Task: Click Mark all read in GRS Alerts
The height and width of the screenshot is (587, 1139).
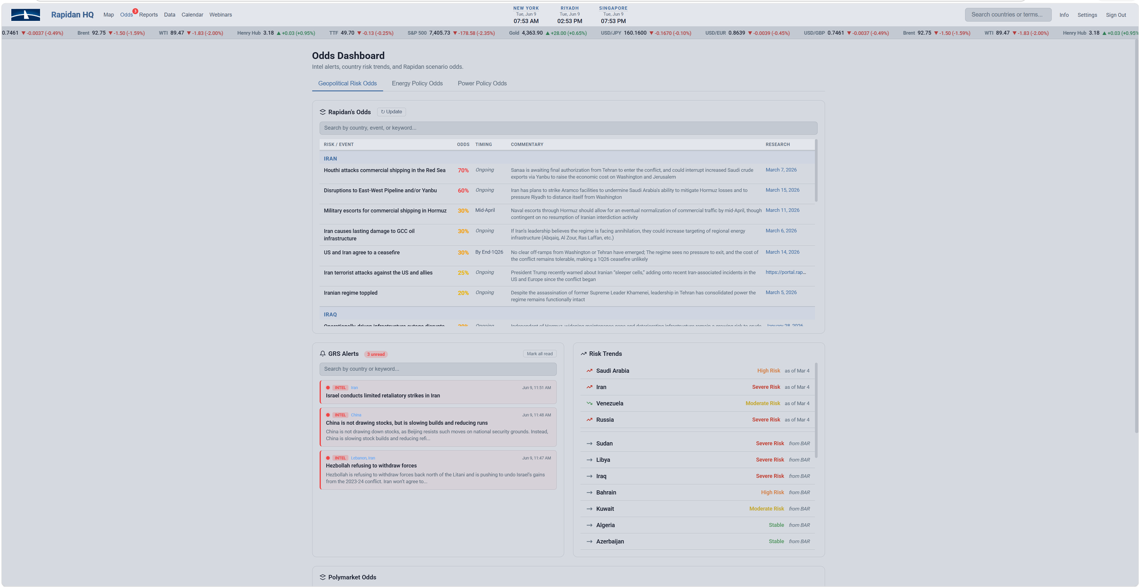Action: (539, 354)
